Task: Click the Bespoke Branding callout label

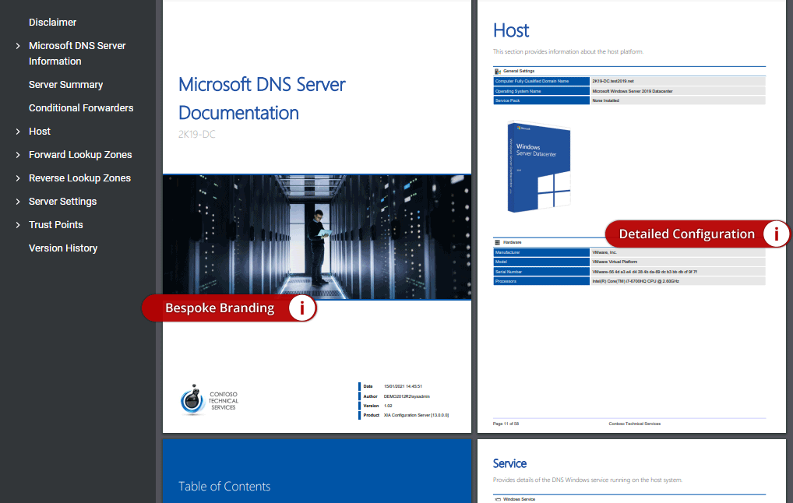Action: click(220, 308)
